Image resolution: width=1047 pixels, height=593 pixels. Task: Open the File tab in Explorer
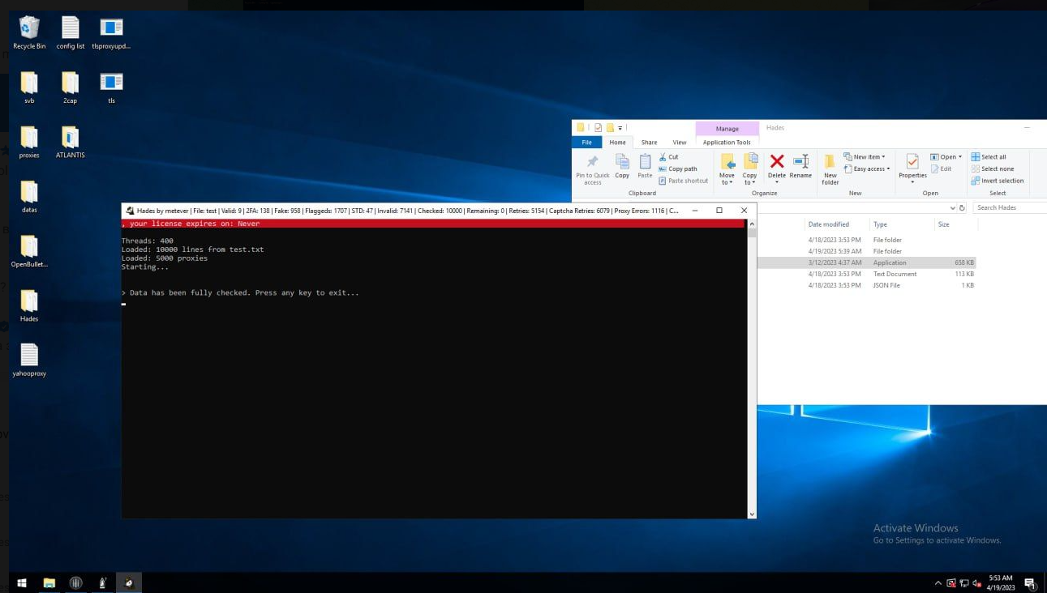coord(586,143)
